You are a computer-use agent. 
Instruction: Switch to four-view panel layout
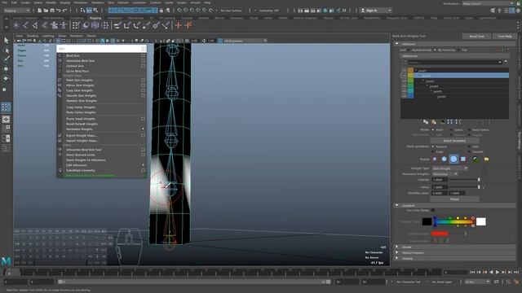pyautogui.click(x=6, y=128)
